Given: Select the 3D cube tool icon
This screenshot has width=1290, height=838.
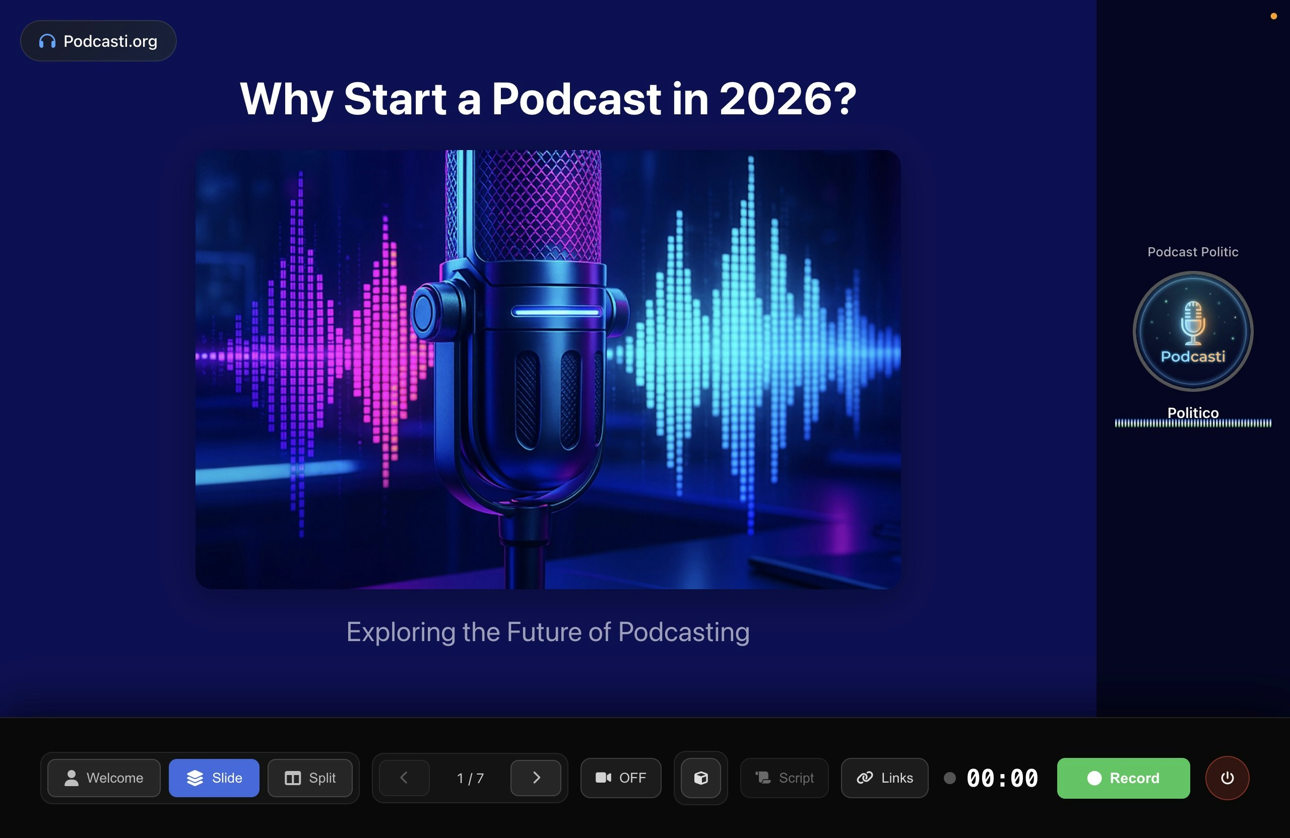Looking at the screenshot, I should tap(700, 779).
